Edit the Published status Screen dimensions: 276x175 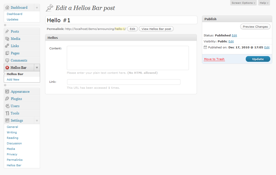click(234, 35)
